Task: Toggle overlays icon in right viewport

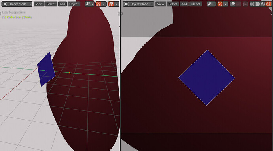Action: coord(232,4)
